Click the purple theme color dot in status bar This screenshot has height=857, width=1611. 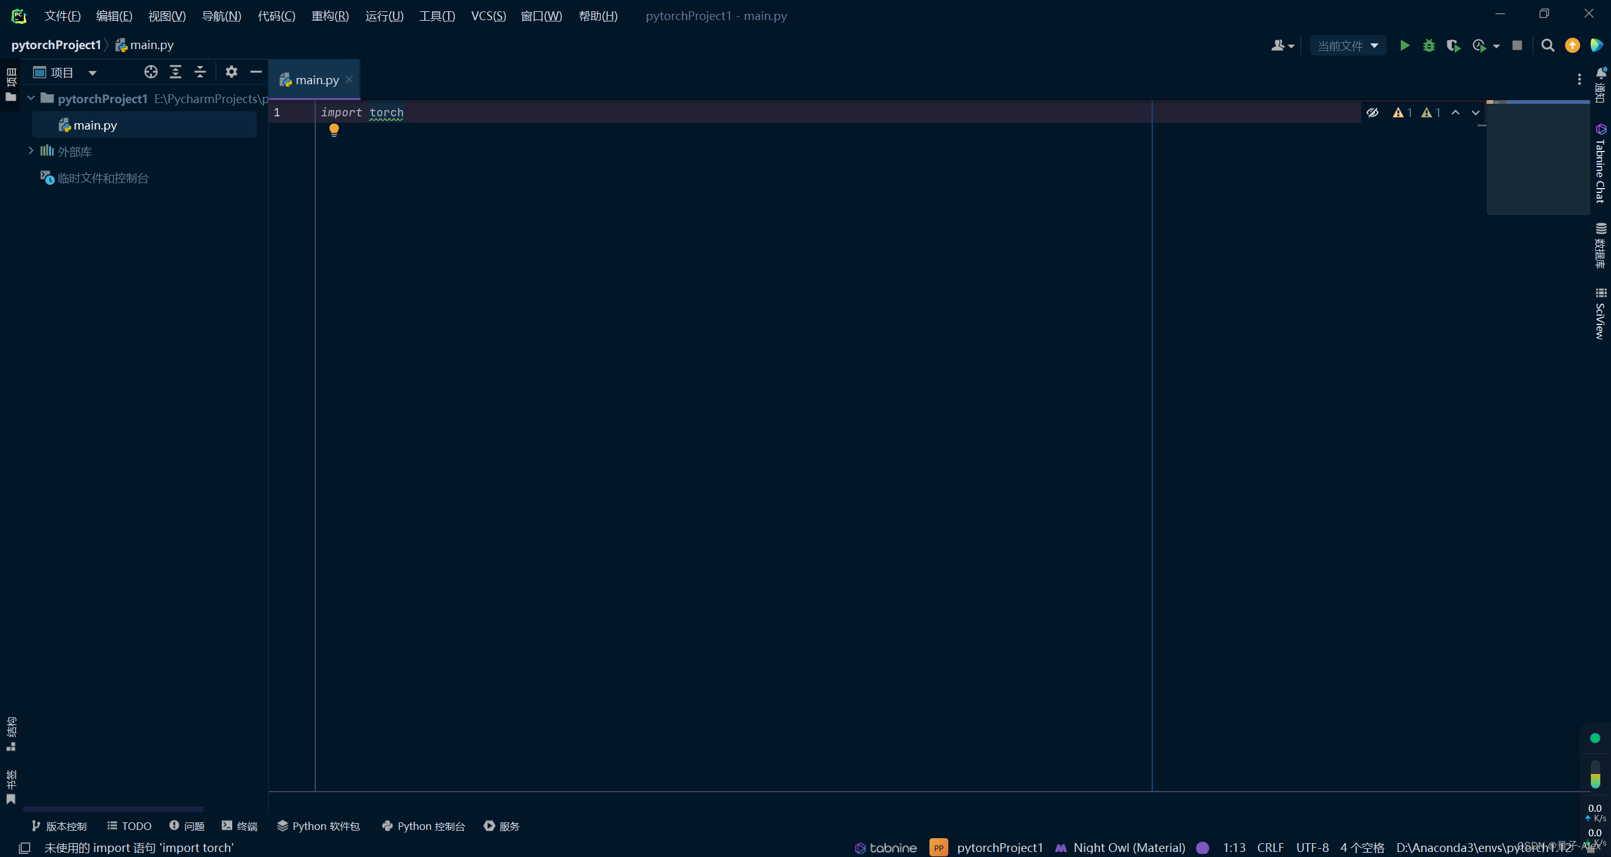(1203, 848)
